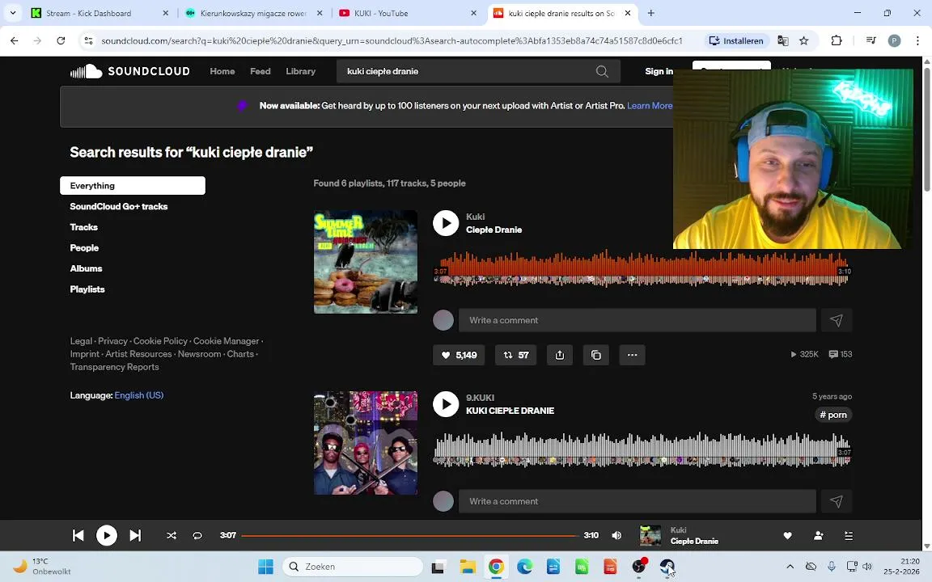The height and width of the screenshot is (582, 932).
Task: Click Sign in
Action: tap(659, 71)
